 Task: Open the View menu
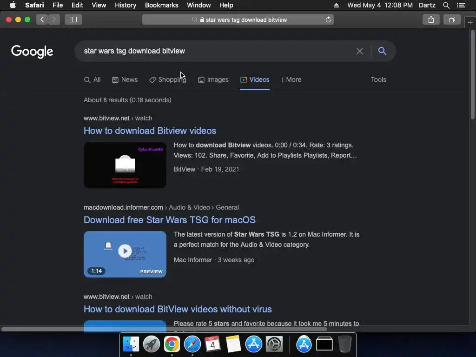click(x=99, y=5)
